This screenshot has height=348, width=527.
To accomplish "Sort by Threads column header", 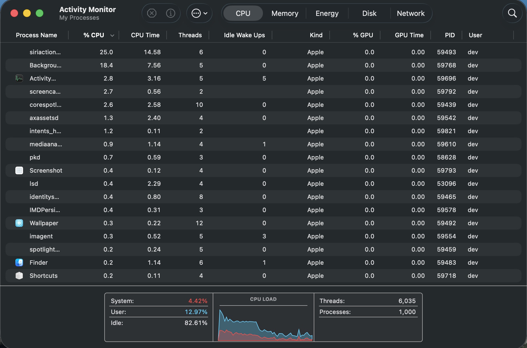I will coord(190,35).
